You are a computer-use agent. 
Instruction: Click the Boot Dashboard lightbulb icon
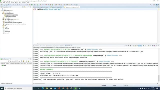(23, 61)
